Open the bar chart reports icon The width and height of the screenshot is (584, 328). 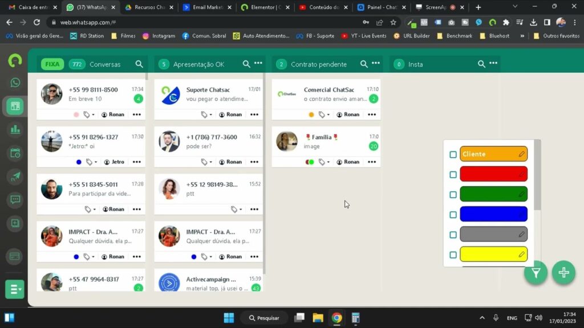(15, 129)
